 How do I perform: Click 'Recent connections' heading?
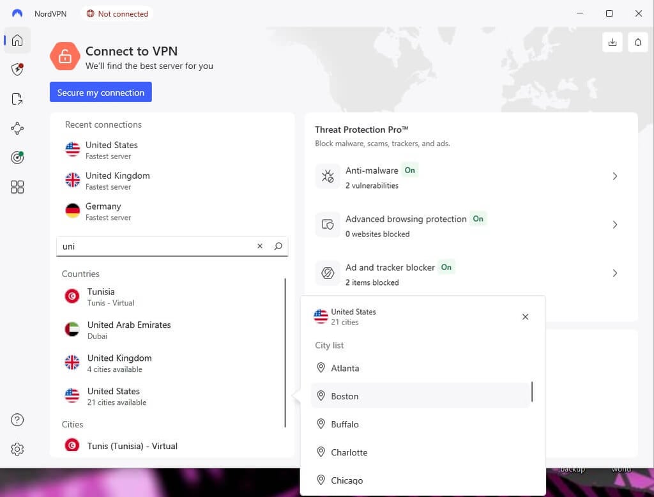point(103,125)
